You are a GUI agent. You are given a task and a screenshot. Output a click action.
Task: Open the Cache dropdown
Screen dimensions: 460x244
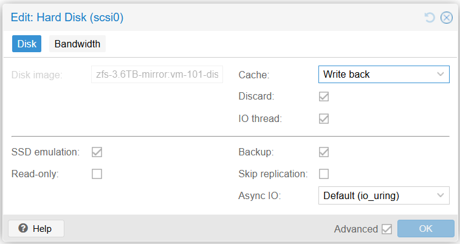(x=441, y=75)
